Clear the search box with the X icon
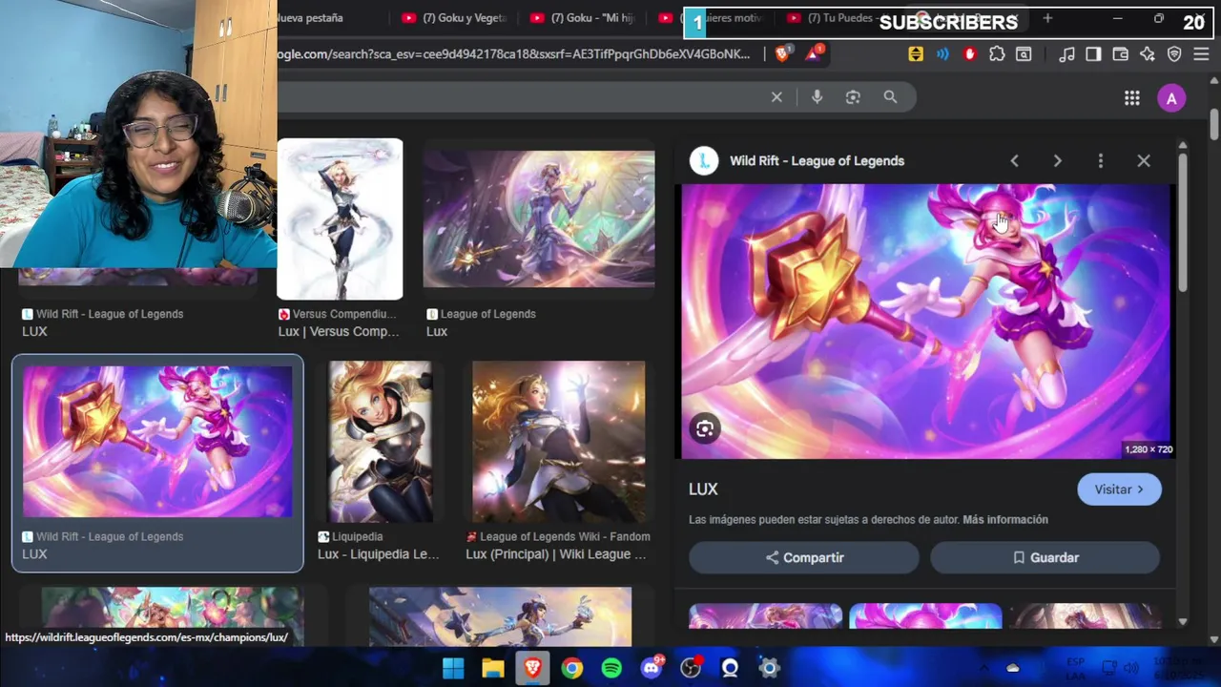 point(776,97)
